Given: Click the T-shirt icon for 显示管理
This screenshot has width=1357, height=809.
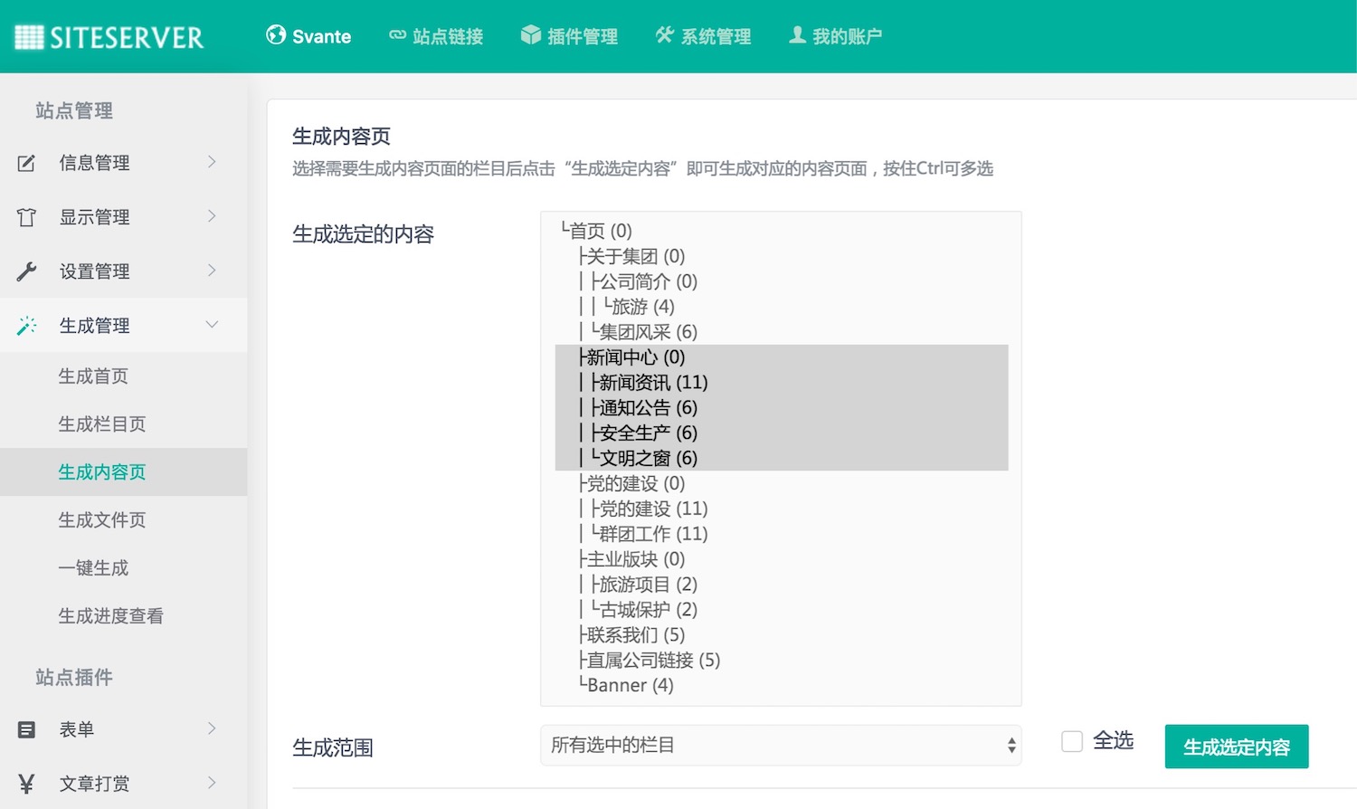Looking at the screenshot, I should [x=26, y=217].
